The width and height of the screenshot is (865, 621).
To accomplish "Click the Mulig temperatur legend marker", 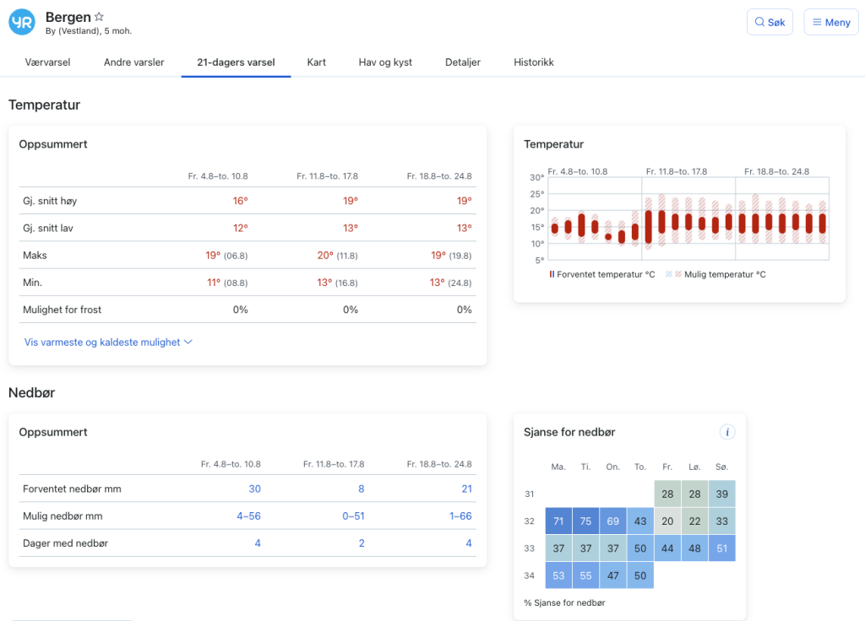I will [x=668, y=274].
